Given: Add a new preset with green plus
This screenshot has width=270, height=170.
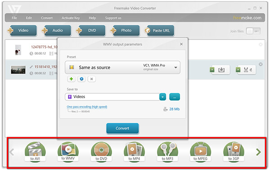Looking at the screenshot, I should pos(71,79).
